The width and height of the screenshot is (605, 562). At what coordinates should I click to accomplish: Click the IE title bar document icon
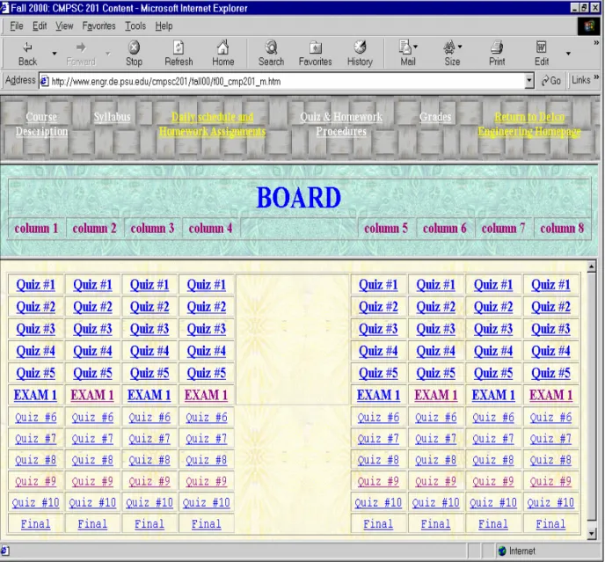4,8
